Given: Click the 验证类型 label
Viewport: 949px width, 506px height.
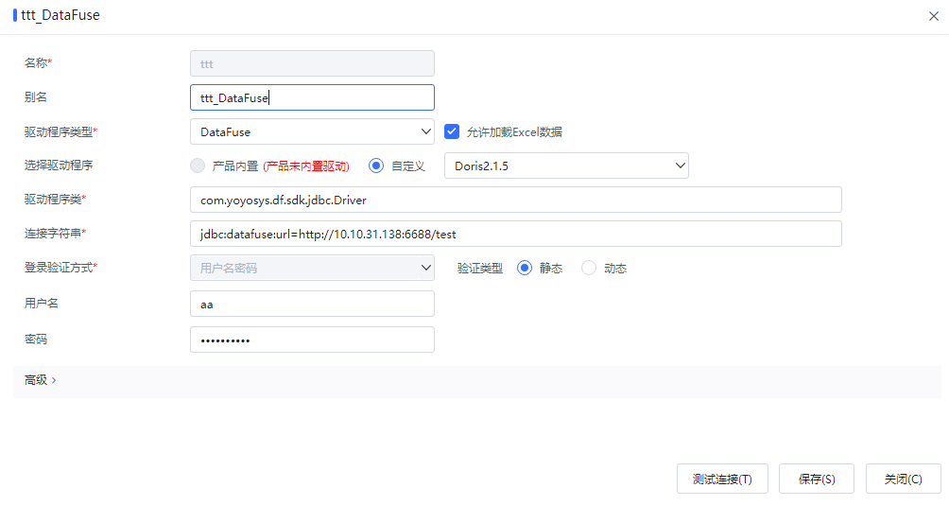Looking at the screenshot, I should [480, 268].
